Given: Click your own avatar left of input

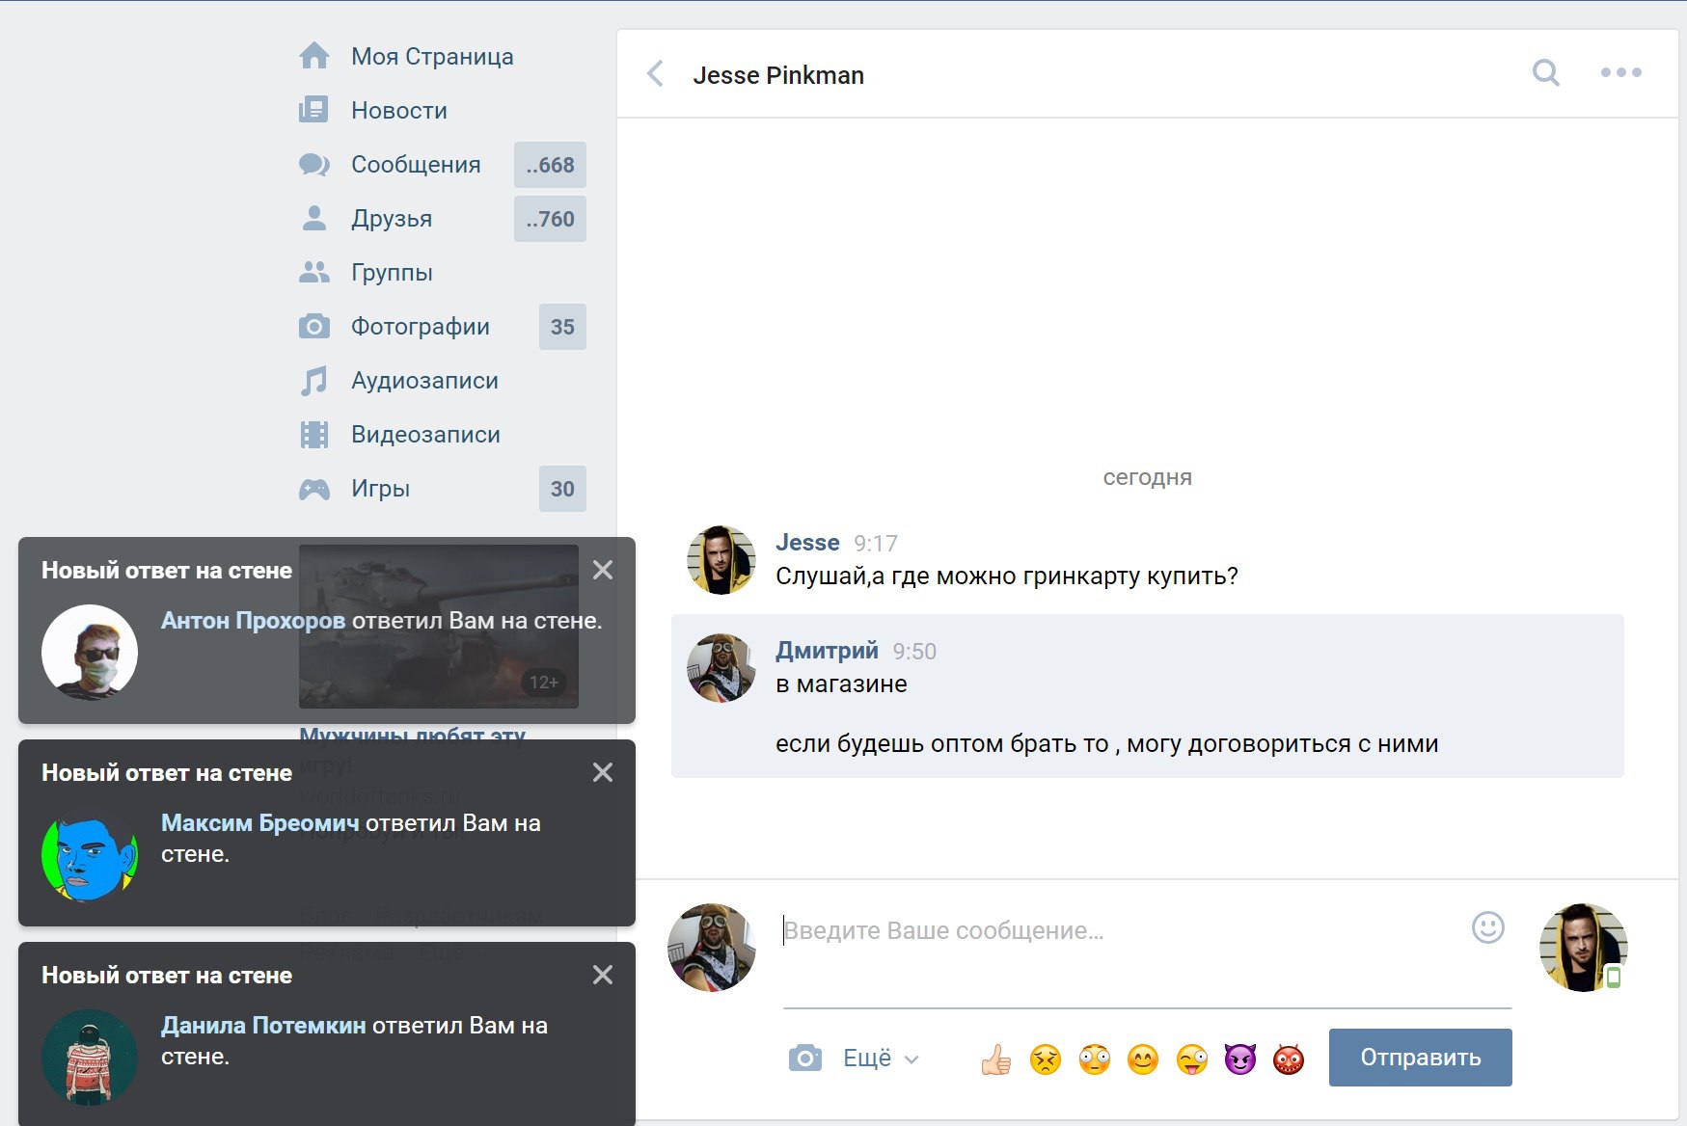Looking at the screenshot, I should pyautogui.click(x=712, y=948).
